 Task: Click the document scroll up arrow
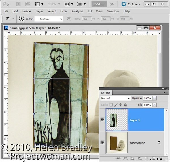tap(160, 34)
